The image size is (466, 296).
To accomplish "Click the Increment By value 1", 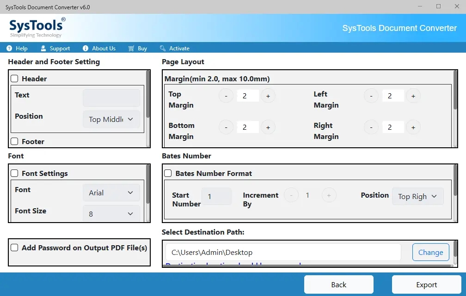I will tap(307, 195).
